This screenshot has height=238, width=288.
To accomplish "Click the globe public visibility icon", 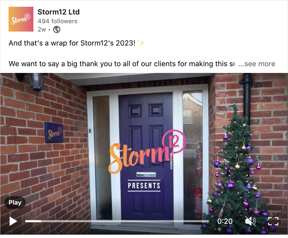I will coord(57,29).
